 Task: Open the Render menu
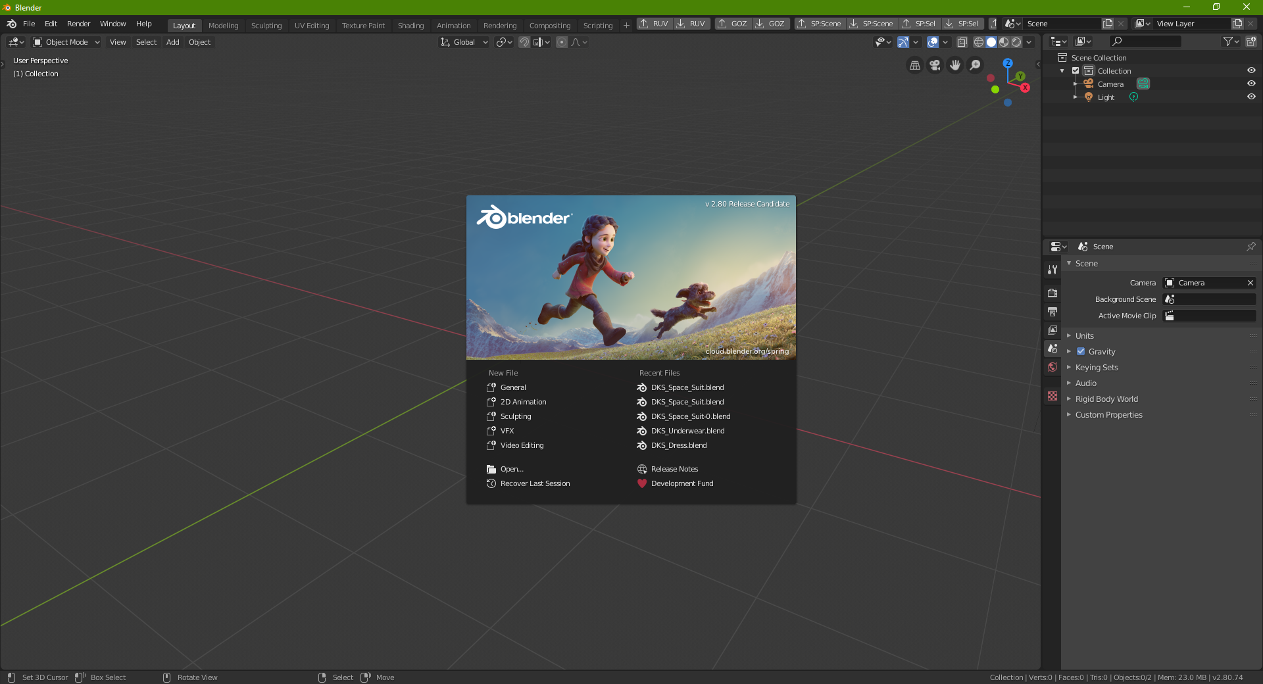point(78,24)
